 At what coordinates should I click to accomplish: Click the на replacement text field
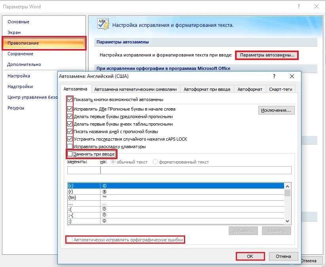pos(196,170)
